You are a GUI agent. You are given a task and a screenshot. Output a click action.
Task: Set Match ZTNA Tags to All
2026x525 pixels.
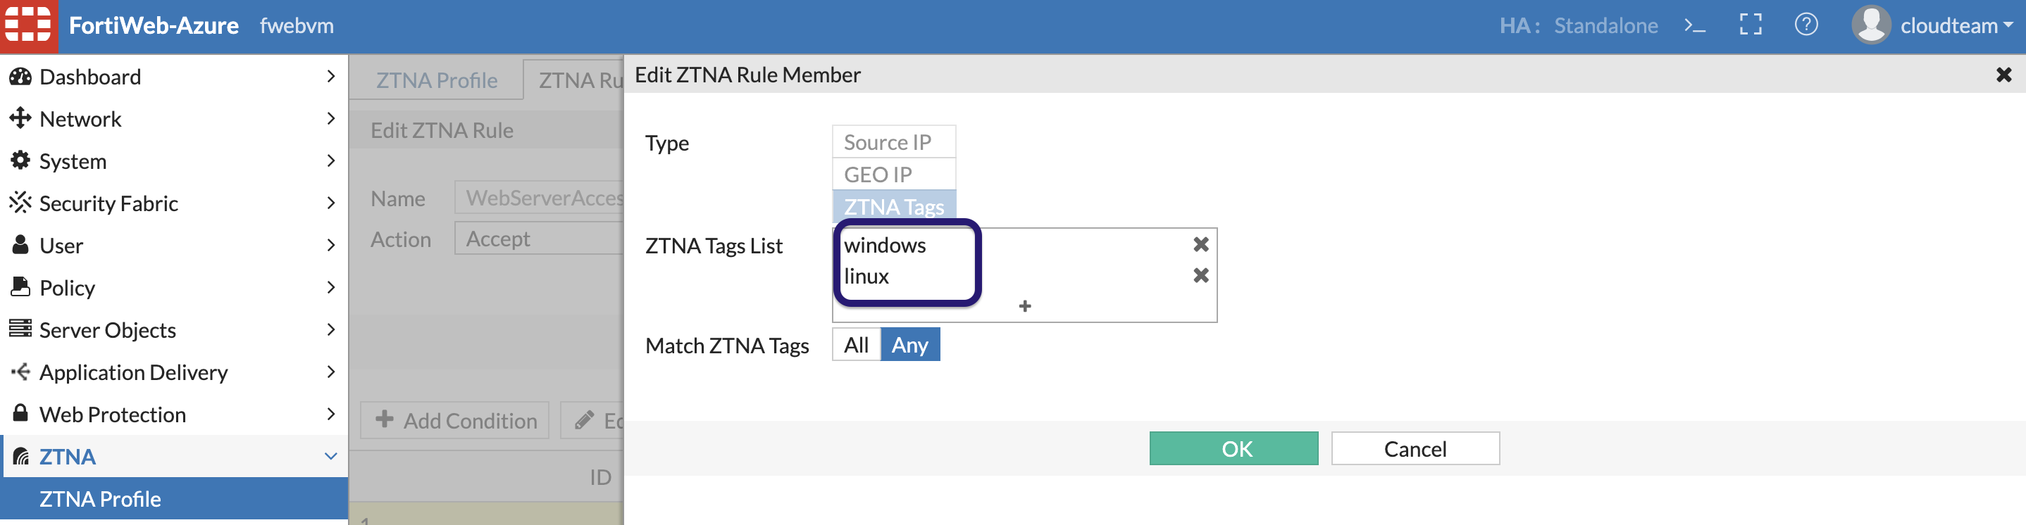click(857, 344)
